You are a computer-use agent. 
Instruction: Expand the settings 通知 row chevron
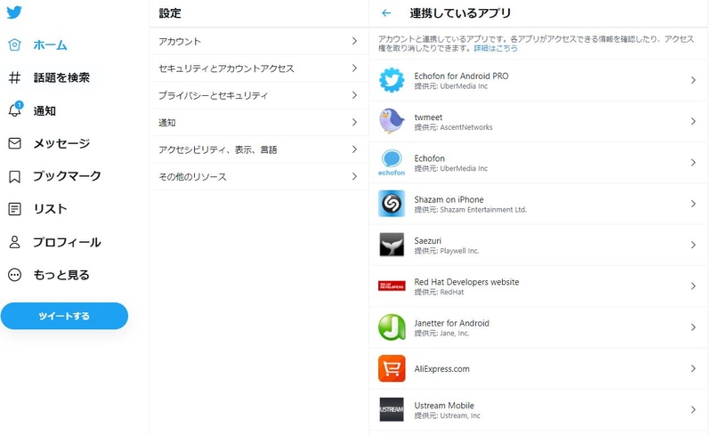click(x=354, y=122)
